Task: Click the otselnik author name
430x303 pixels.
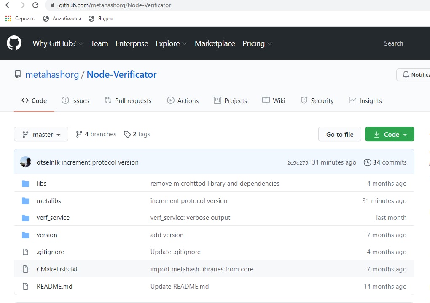Action: click(x=48, y=162)
